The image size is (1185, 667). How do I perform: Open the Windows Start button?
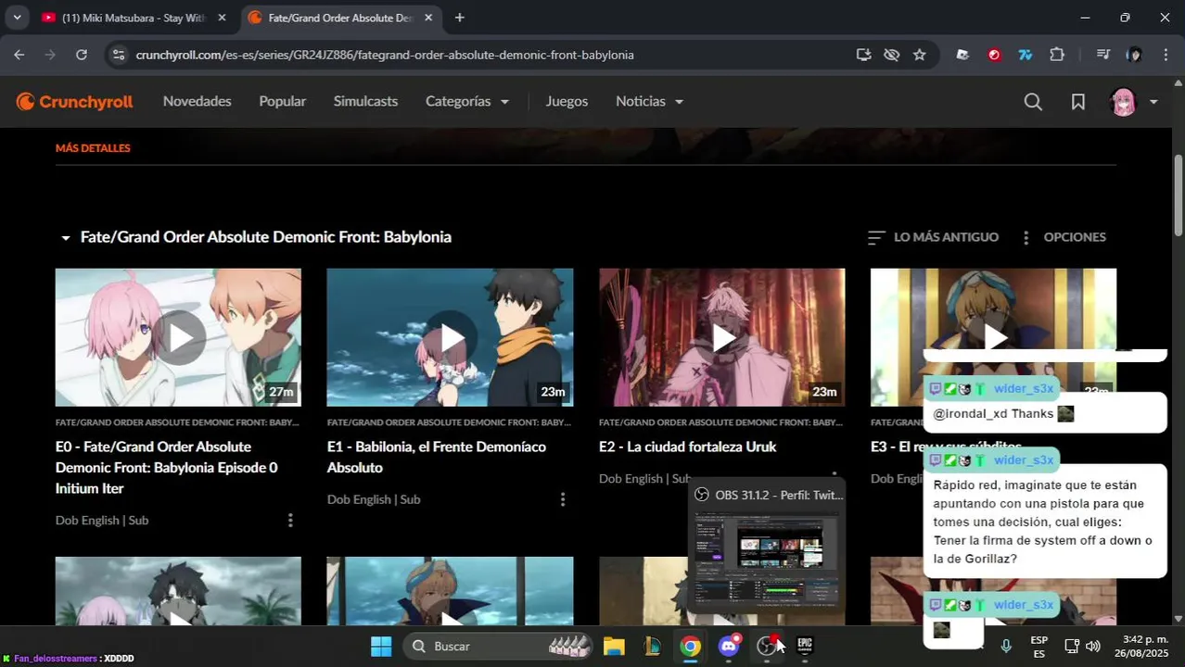(x=381, y=646)
